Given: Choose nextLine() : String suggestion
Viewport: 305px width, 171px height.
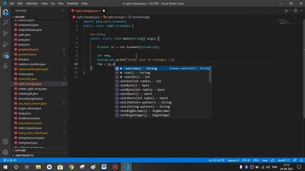Looking at the screenshot, I should click(x=163, y=68).
